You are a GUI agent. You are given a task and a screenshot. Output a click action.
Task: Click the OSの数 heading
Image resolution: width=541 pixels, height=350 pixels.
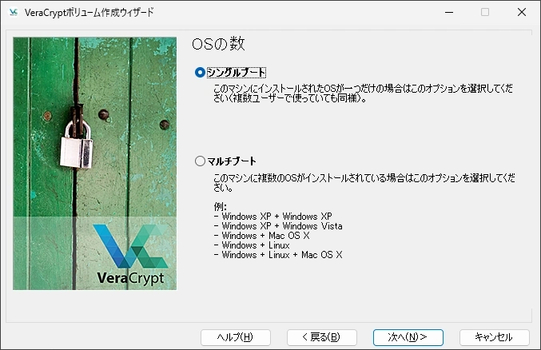pyautogui.click(x=218, y=44)
